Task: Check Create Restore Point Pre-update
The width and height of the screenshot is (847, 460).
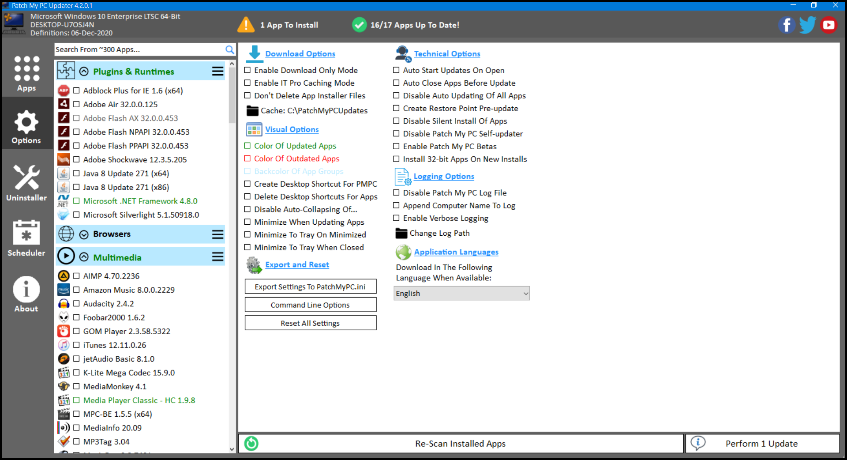Action: 396,108
